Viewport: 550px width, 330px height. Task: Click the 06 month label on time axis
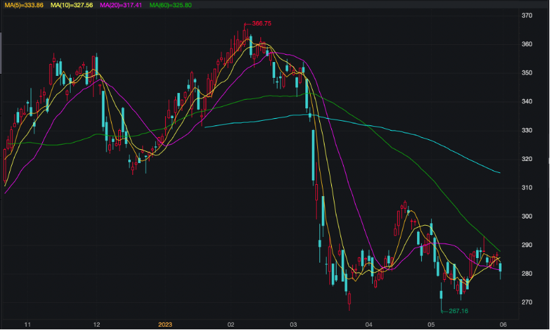[502, 325]
